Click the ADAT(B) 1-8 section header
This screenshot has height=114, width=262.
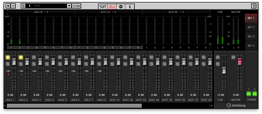(176, 12)
